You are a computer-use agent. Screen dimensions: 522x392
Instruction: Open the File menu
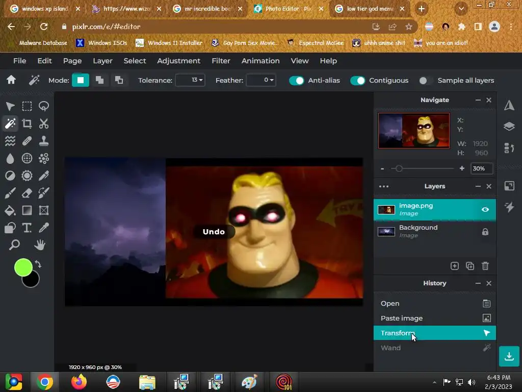pyautogui.click(x=20, y=61)
